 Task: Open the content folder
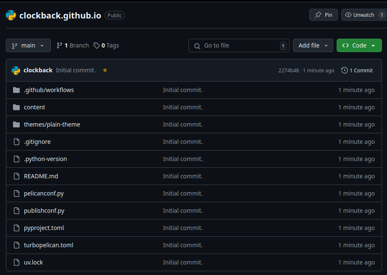(x=34, y=107)
